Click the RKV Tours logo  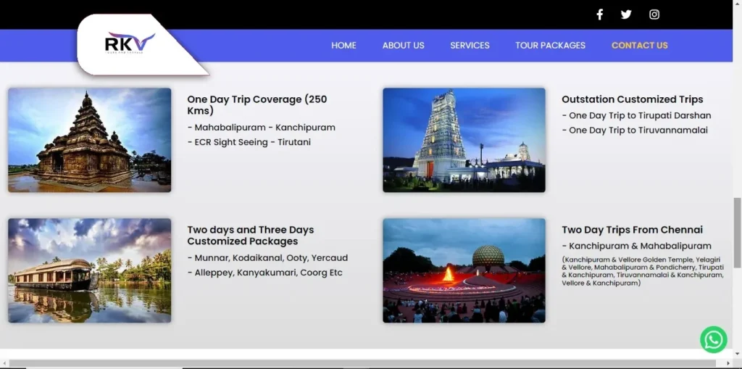129,43
